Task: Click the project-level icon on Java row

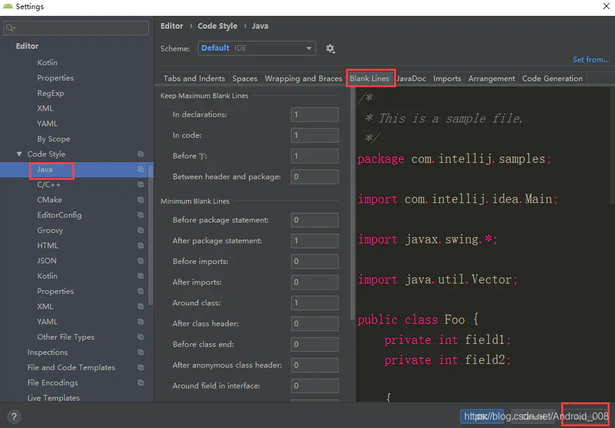Action: tap(140, 169)
